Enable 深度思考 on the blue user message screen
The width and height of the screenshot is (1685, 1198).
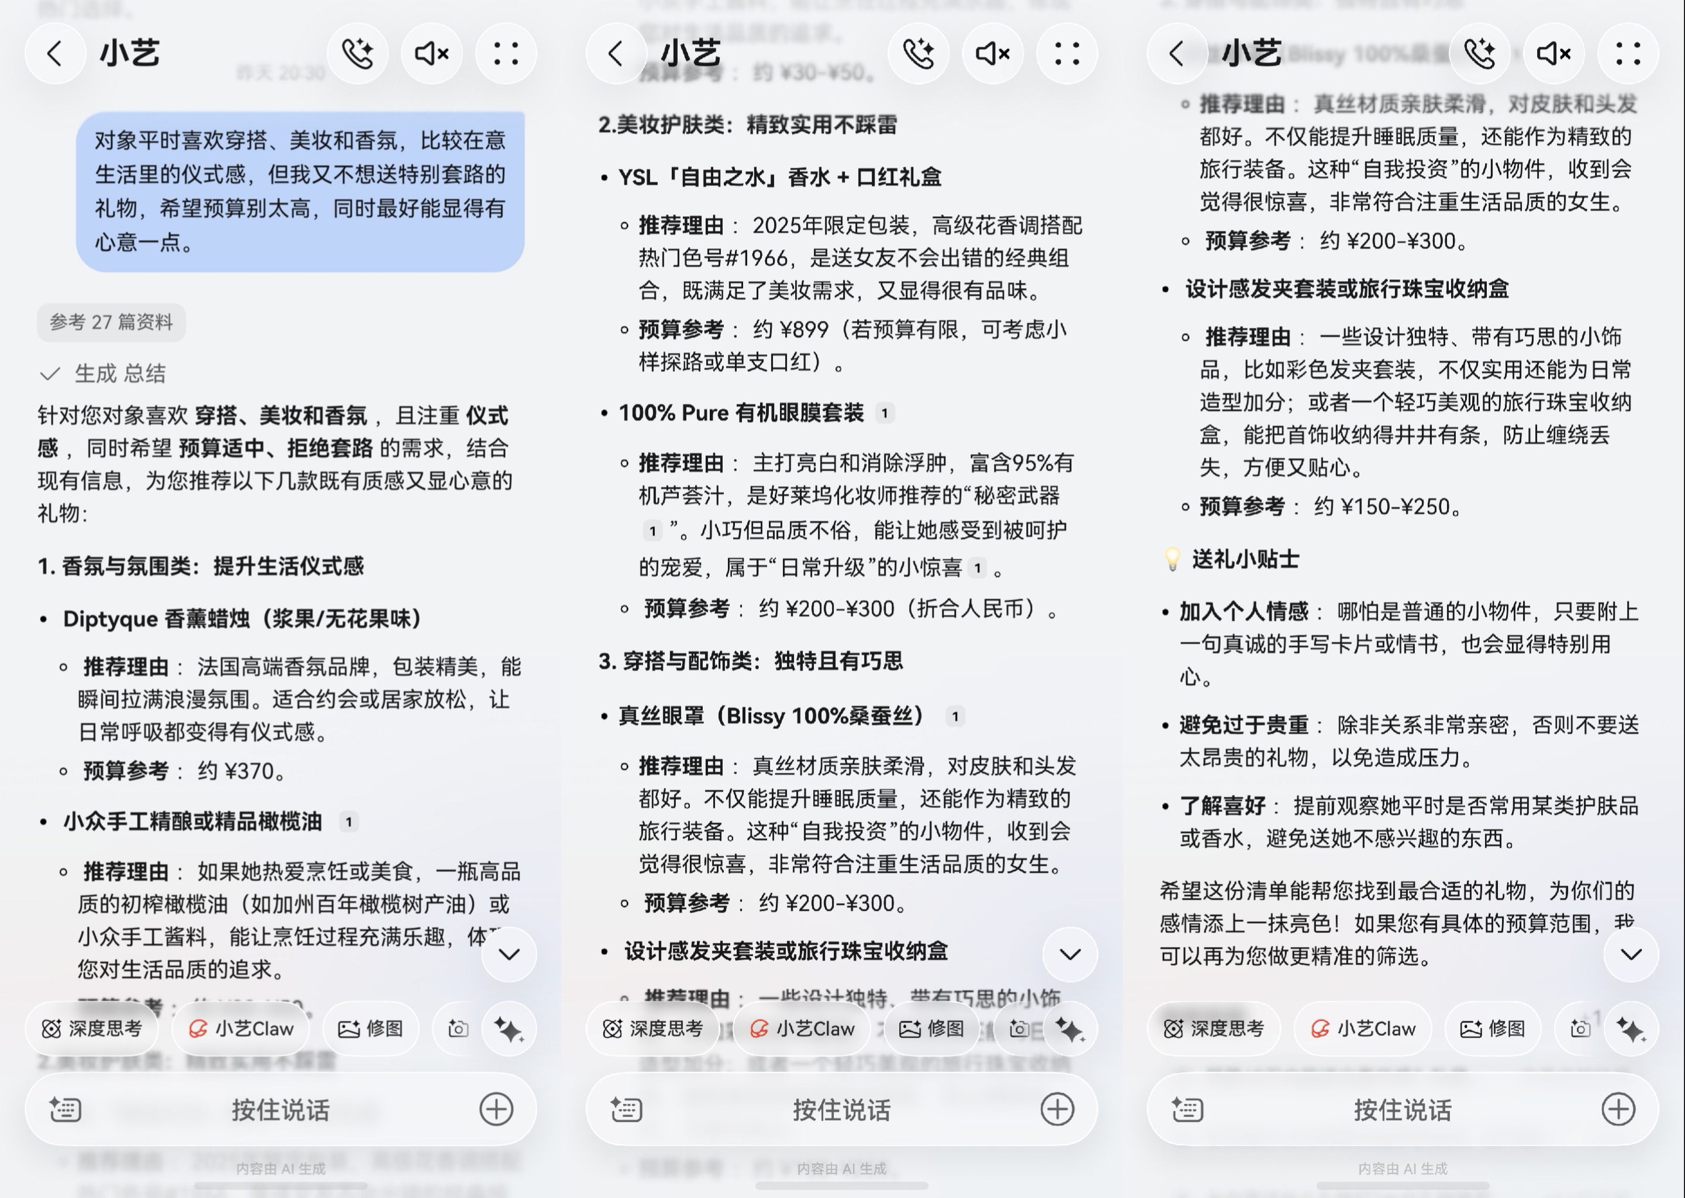click(x=92, y=1029)
